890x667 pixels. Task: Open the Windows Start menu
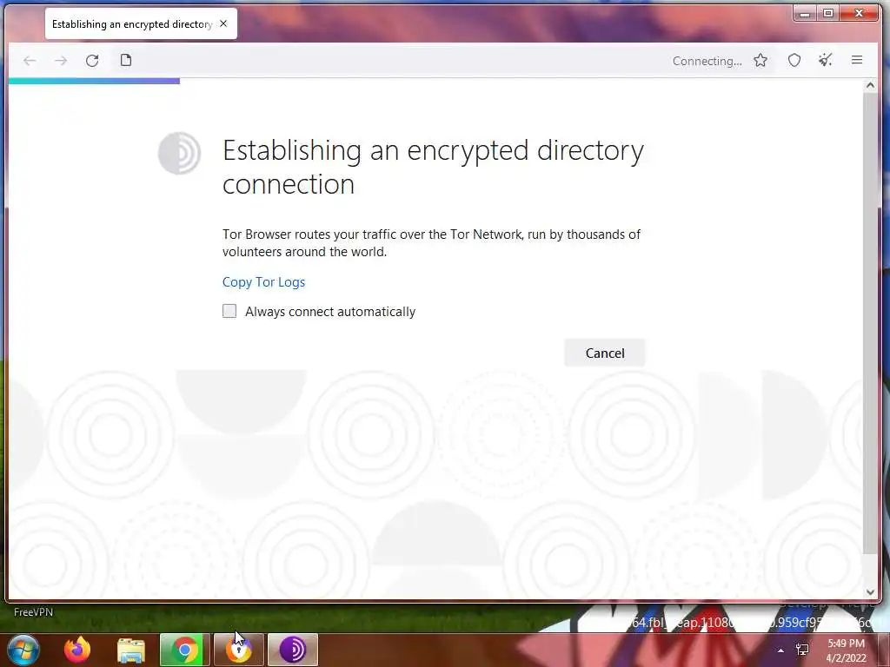click(23, 650)
